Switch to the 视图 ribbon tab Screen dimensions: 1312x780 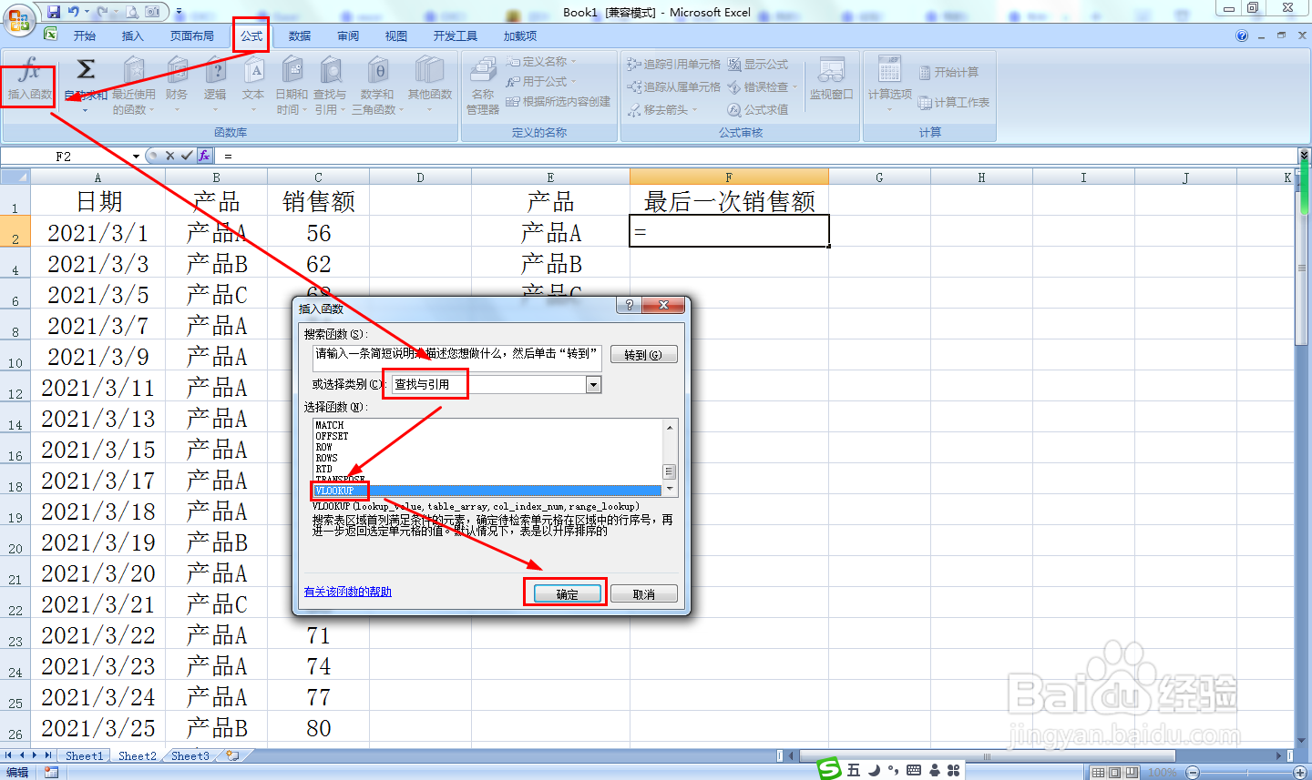coord(396,35)
